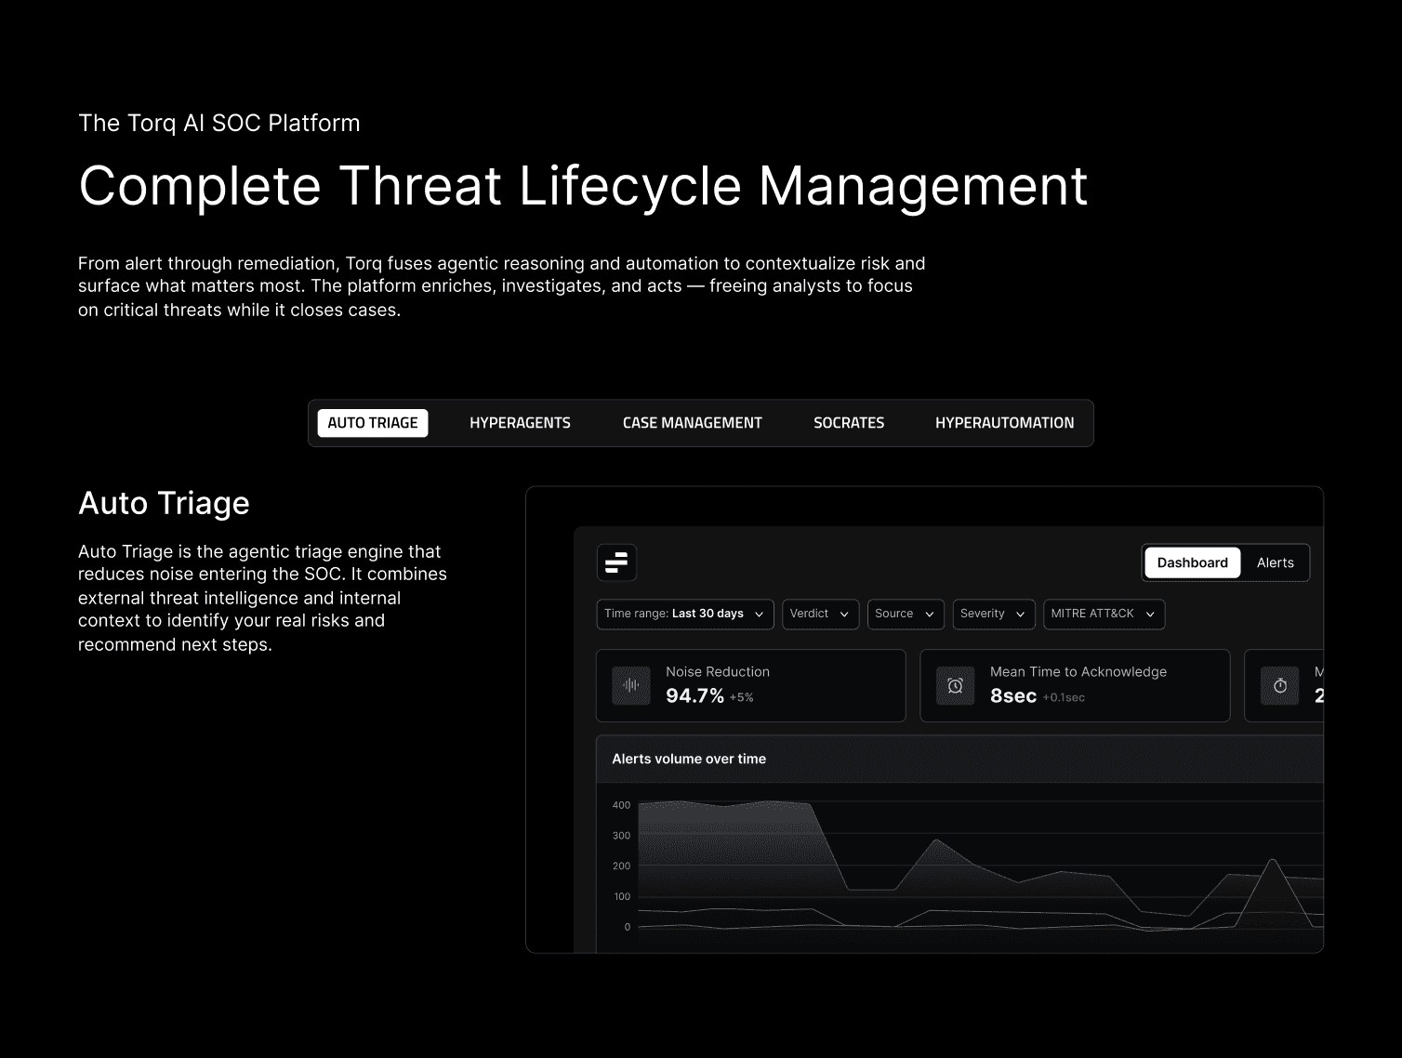Viewport: 1402px width, 1058px height.
Task: Open the Hyperautomation tab
Action: tap(1004, 423)
